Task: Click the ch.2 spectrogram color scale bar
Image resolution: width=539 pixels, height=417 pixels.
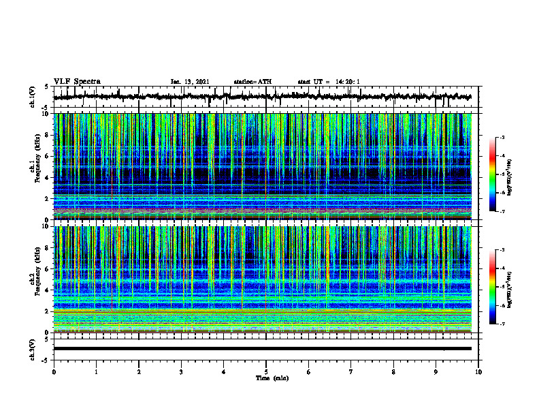Action: tap(492, 287)
